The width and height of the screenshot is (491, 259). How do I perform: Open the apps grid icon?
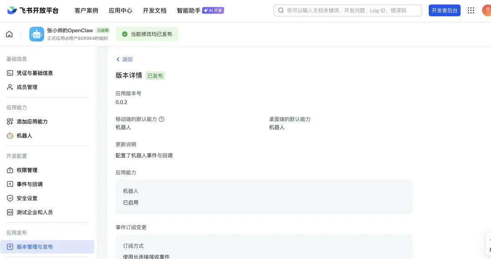coord(471,10)
